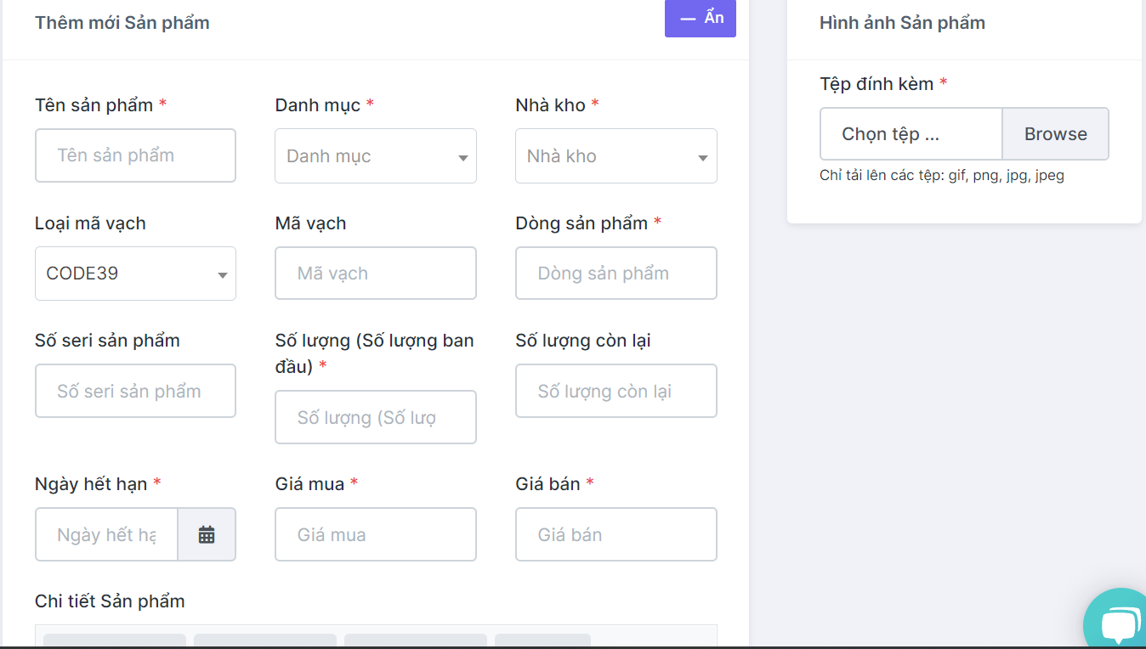Click the Giá mua input field
The height and width of the screenshot is (649, 1146).
[x=376, y=534]
